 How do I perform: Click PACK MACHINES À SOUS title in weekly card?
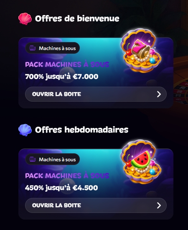click(x=67, y=175)
